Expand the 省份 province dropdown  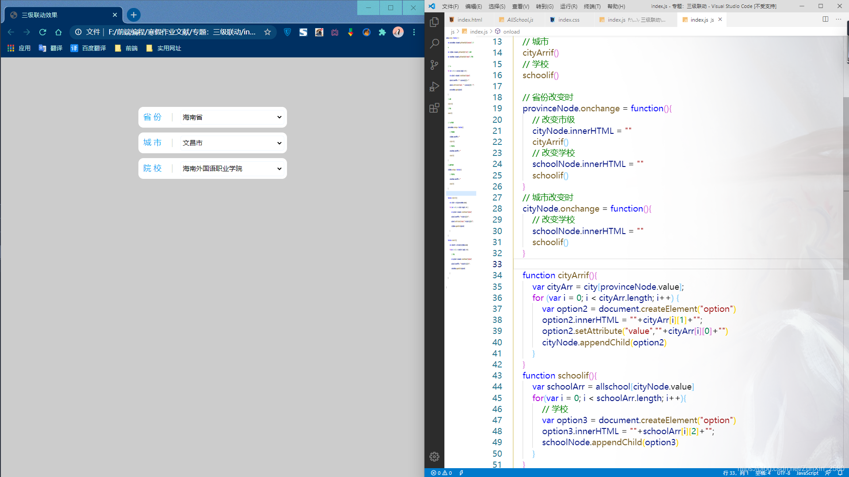(x=232, y=117)
